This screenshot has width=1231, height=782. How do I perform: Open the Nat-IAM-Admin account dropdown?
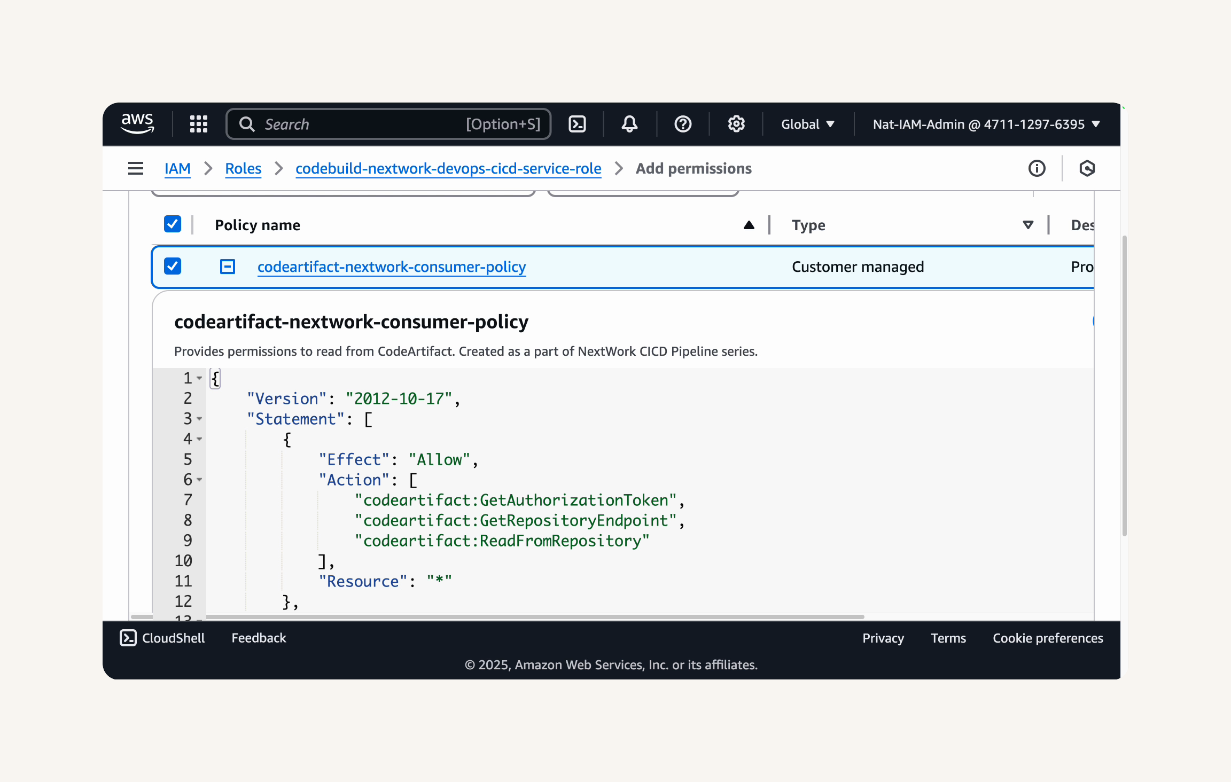(x=986, y=124)
